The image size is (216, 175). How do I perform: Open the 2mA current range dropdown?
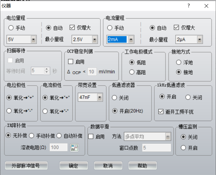(131, 40)
